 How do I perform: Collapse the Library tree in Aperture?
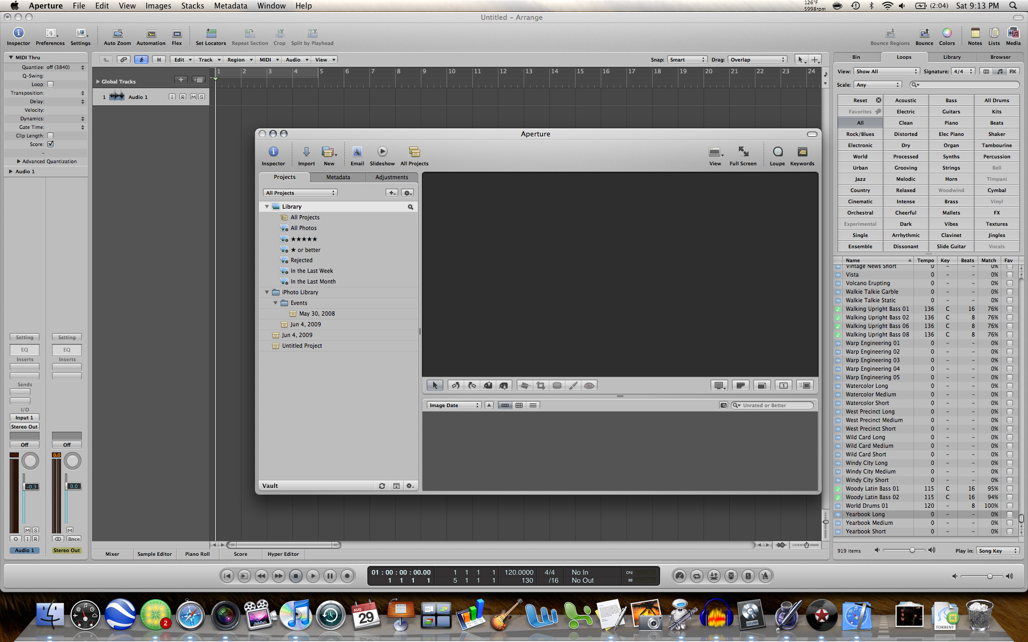click(267, 207)
